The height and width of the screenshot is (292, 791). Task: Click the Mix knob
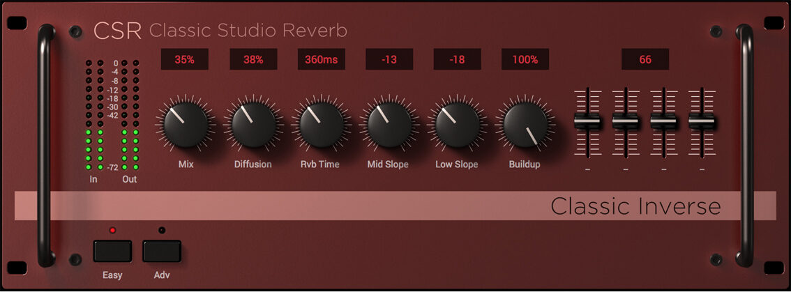[x=186, y=125]
